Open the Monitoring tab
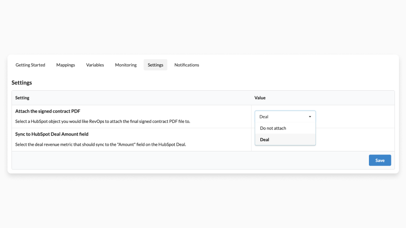Viewport: 406px width, 228px height. pyautogui.click(x=126, y=65)
